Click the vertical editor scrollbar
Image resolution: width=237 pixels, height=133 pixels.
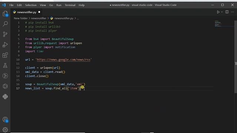[236, 57]
